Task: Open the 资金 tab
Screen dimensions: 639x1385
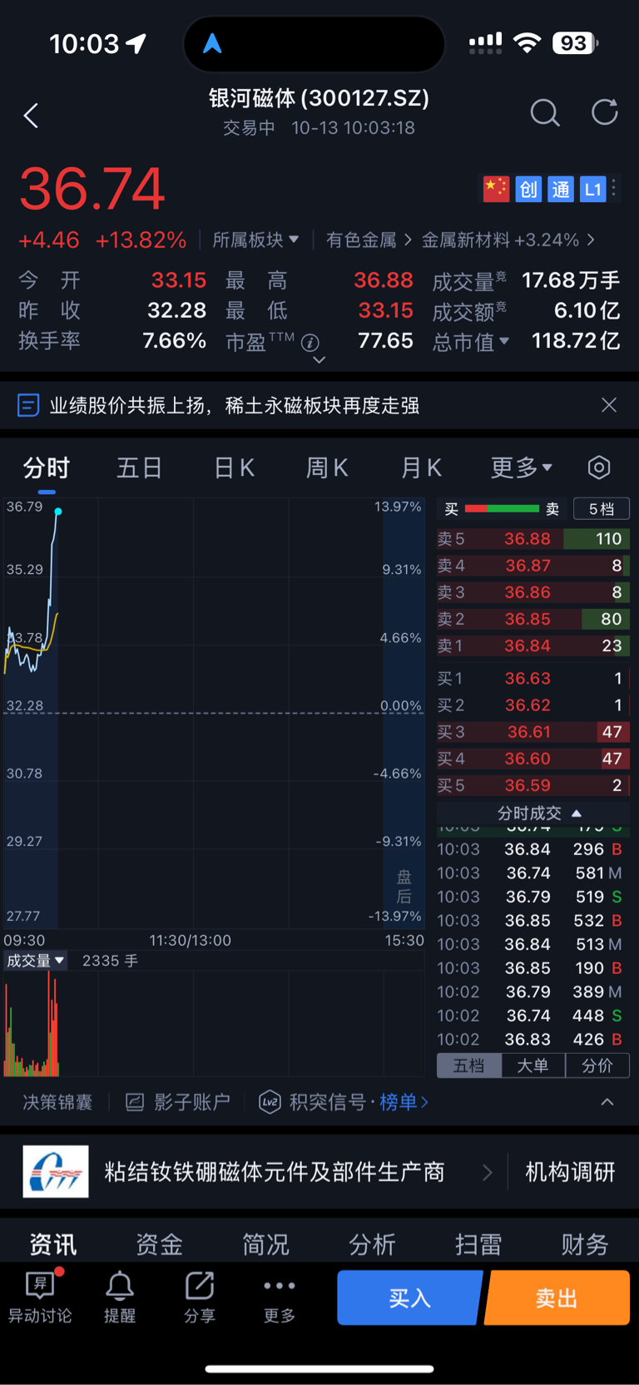Action: [x=159, y=1244]
